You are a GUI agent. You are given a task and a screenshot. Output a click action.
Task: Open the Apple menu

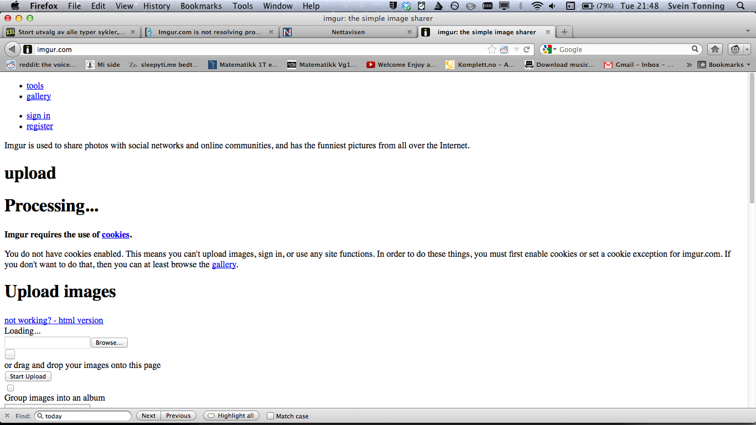coord(15,6)
